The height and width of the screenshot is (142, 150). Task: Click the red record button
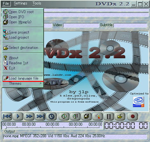click(x=133, y=116)
